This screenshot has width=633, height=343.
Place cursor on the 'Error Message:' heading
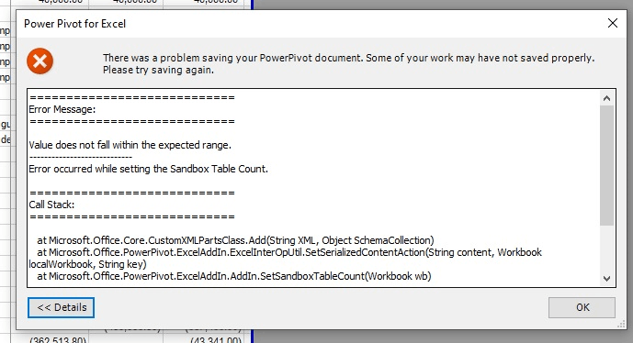(x=62, y=109)
